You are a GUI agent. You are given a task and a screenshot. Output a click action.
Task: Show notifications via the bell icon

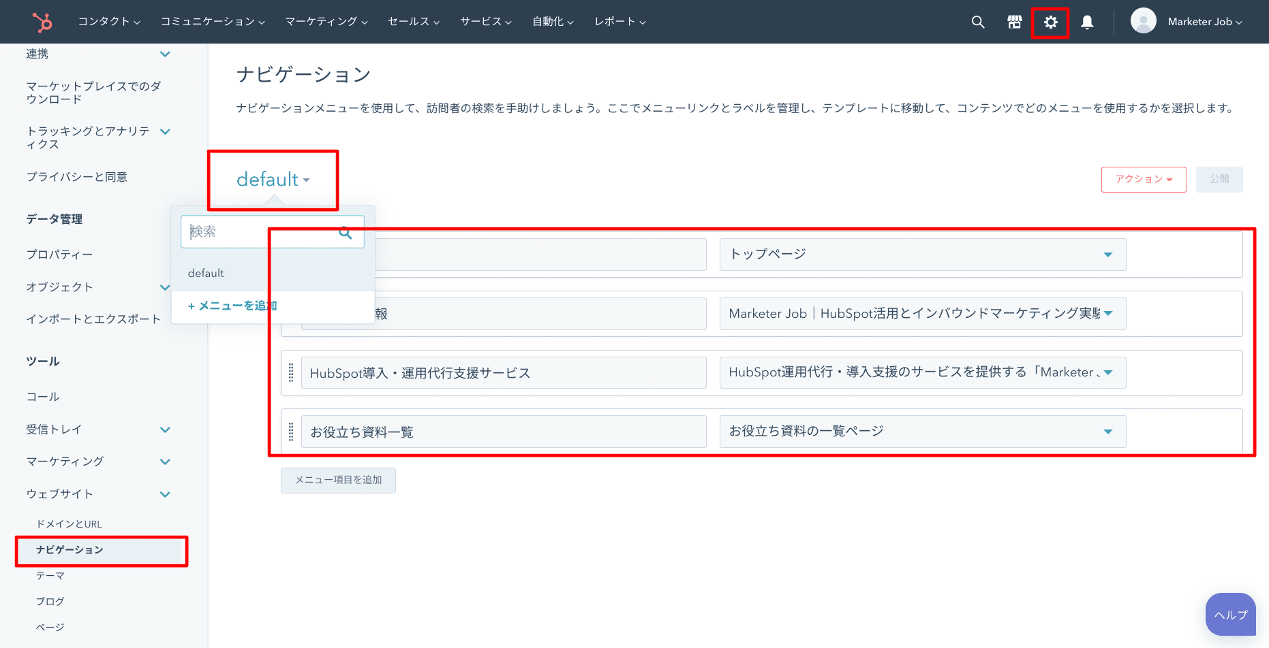[1087, 22]
